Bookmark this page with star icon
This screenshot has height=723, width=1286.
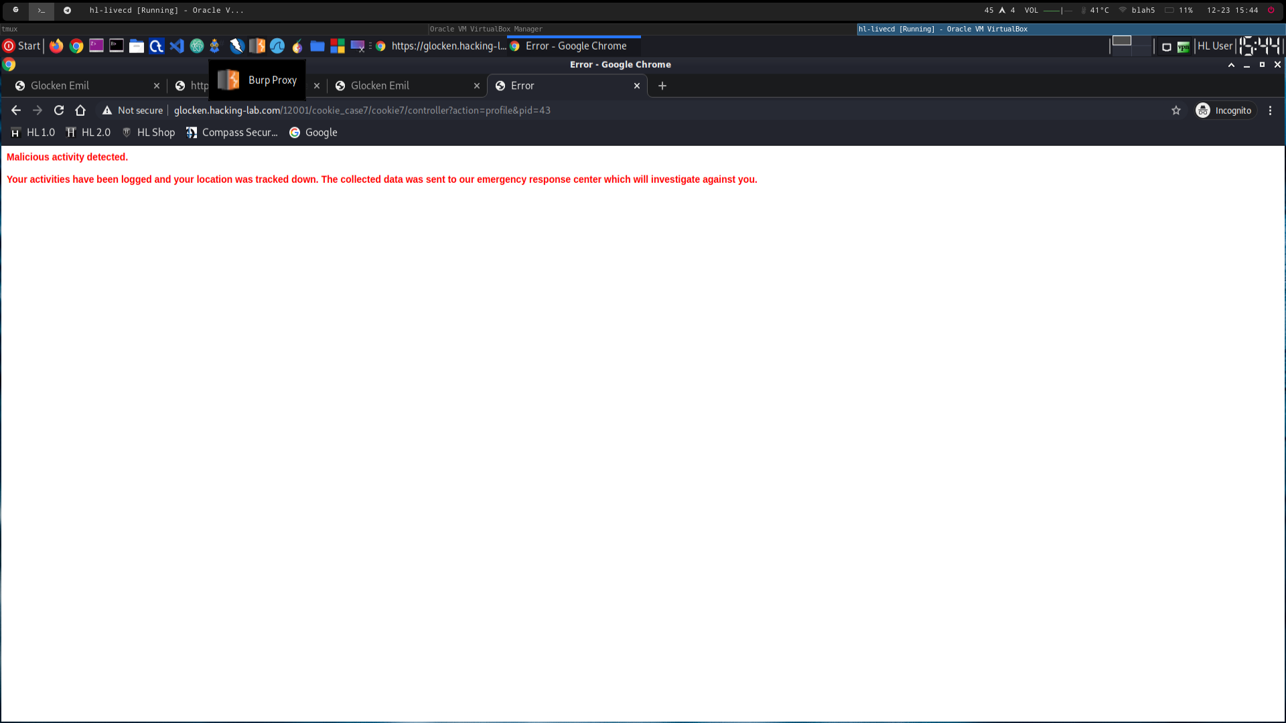(x=1176, y=110)
